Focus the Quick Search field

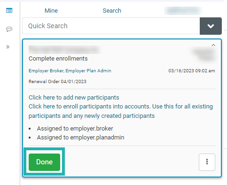tap(111, 26)
